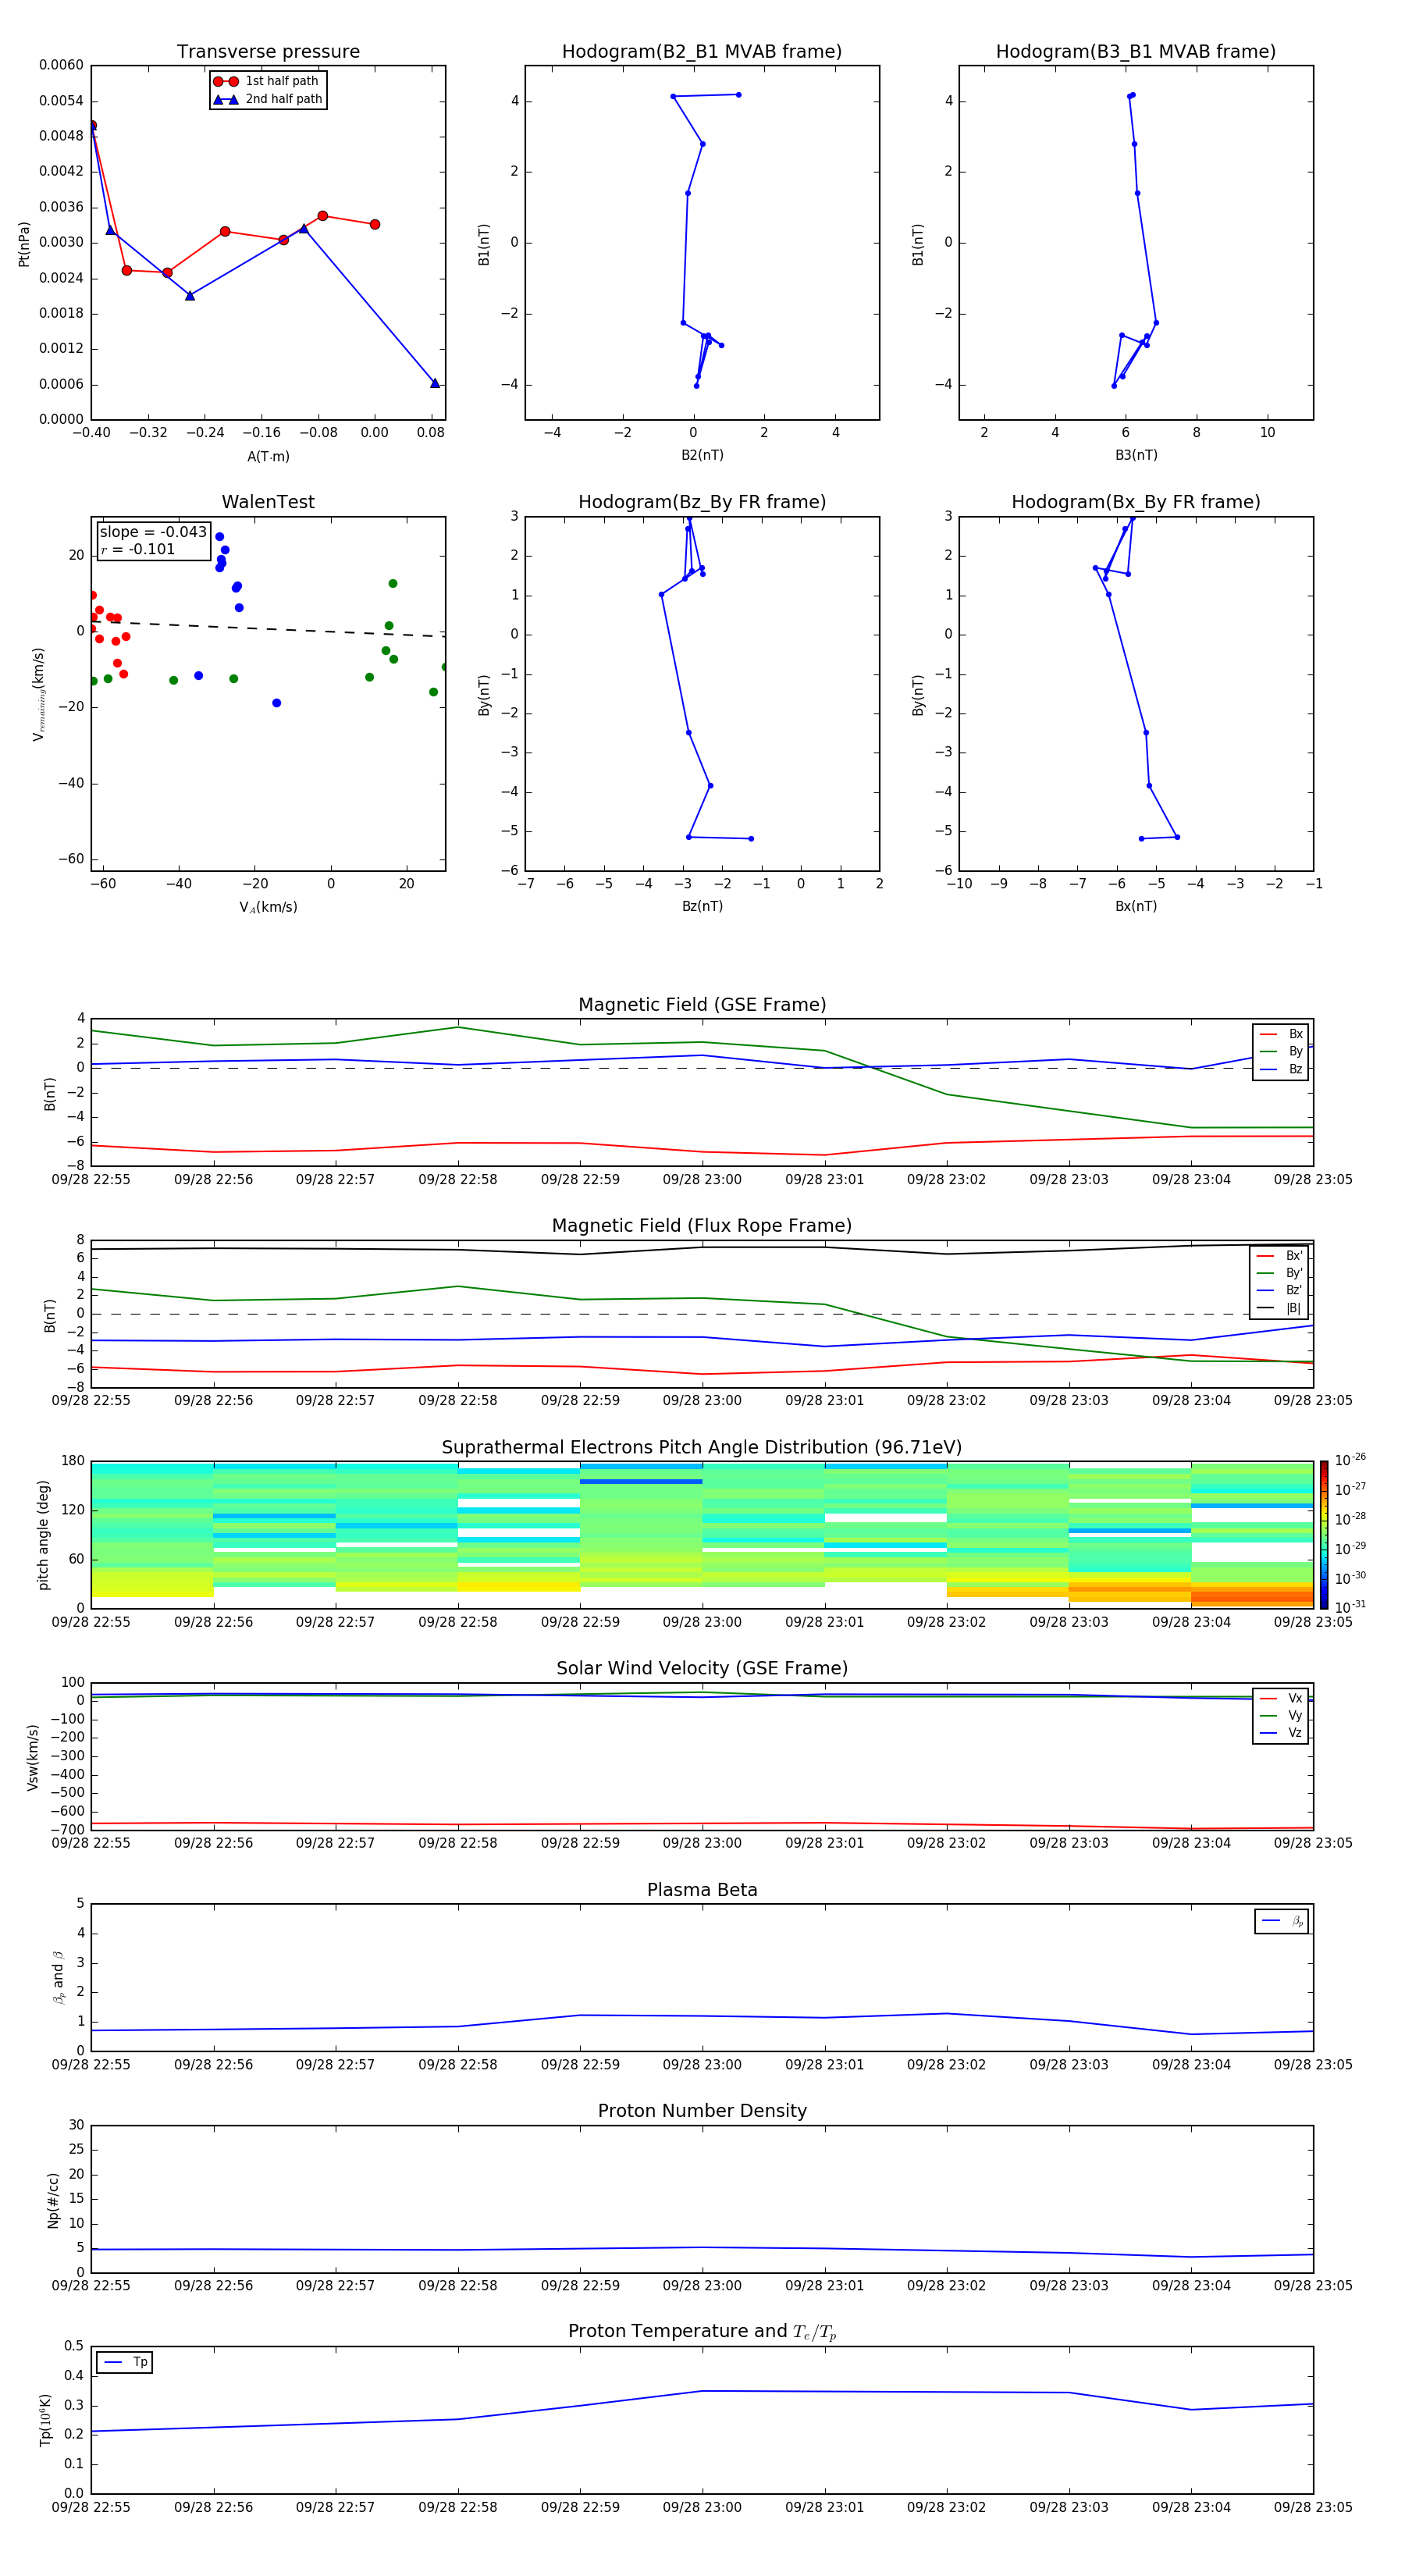The height and width of the screenshot is (2576, 1405).
Task: Select the '2nd half path' legend entry
Action: point(268,99)
